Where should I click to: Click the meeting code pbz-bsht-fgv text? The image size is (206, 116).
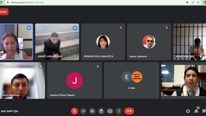10,111
